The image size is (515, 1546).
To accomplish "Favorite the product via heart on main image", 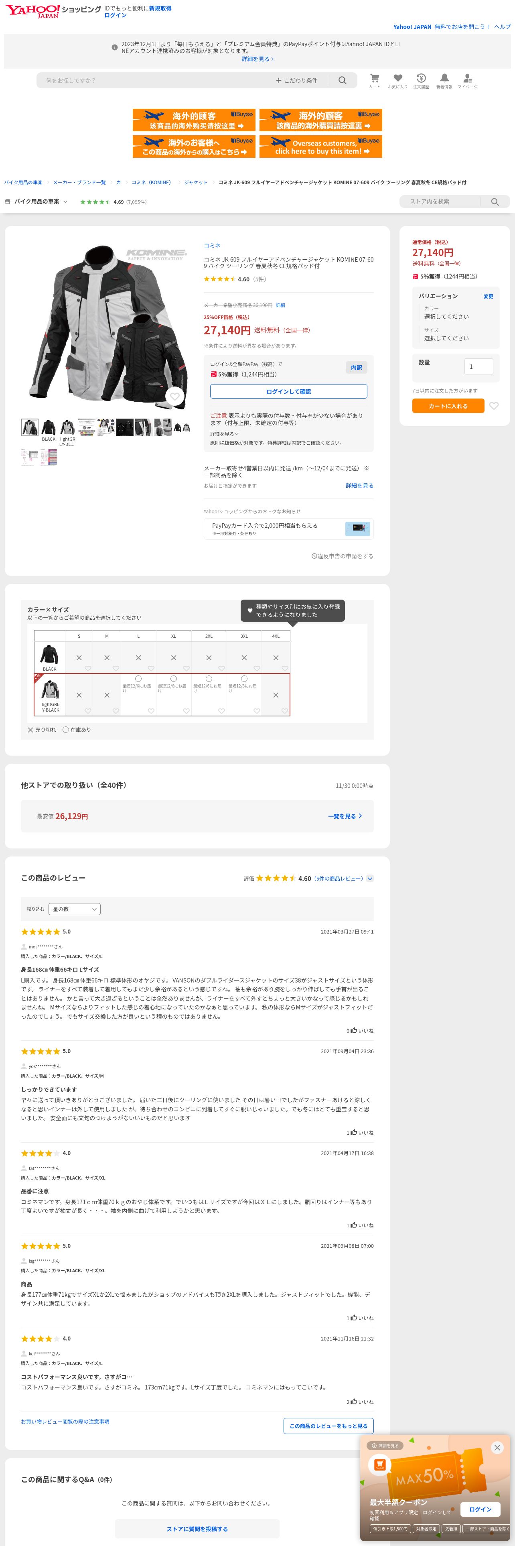I will click(x=174, y=396).
